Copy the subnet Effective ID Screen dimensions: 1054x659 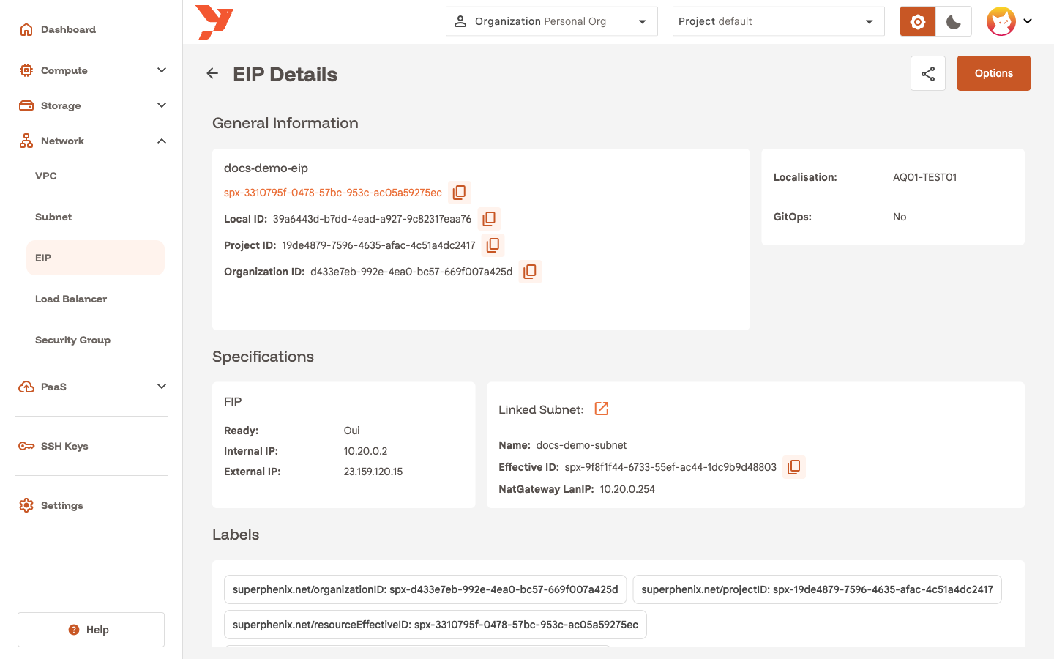(794, 467)
